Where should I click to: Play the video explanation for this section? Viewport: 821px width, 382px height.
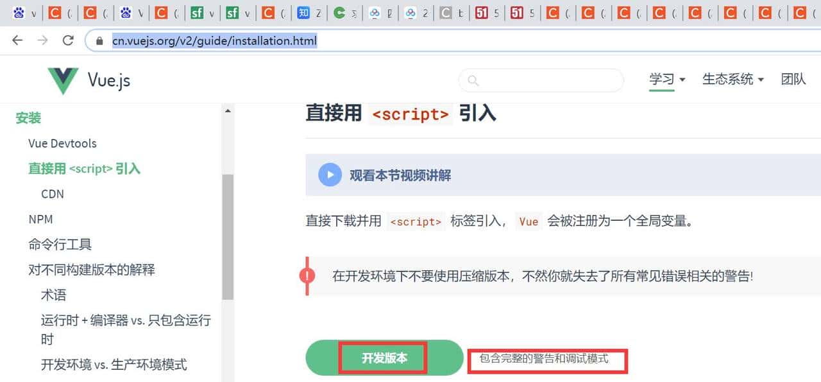(329, 175)
